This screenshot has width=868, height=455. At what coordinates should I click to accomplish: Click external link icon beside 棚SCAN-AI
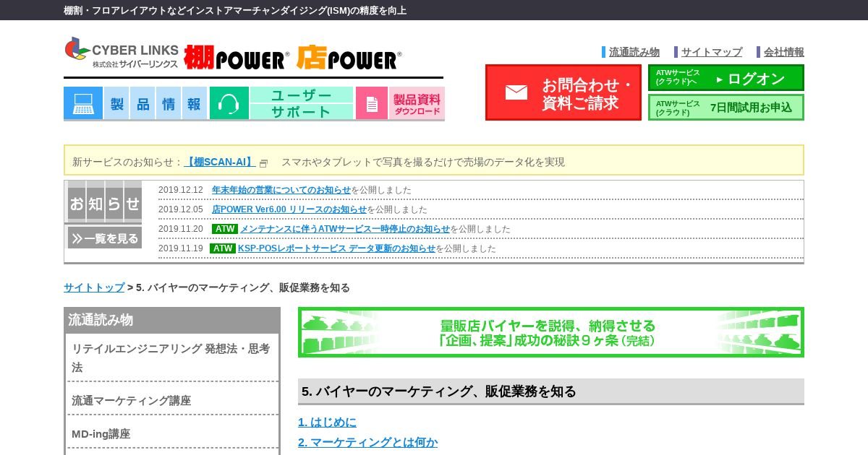tap(264, 163)
